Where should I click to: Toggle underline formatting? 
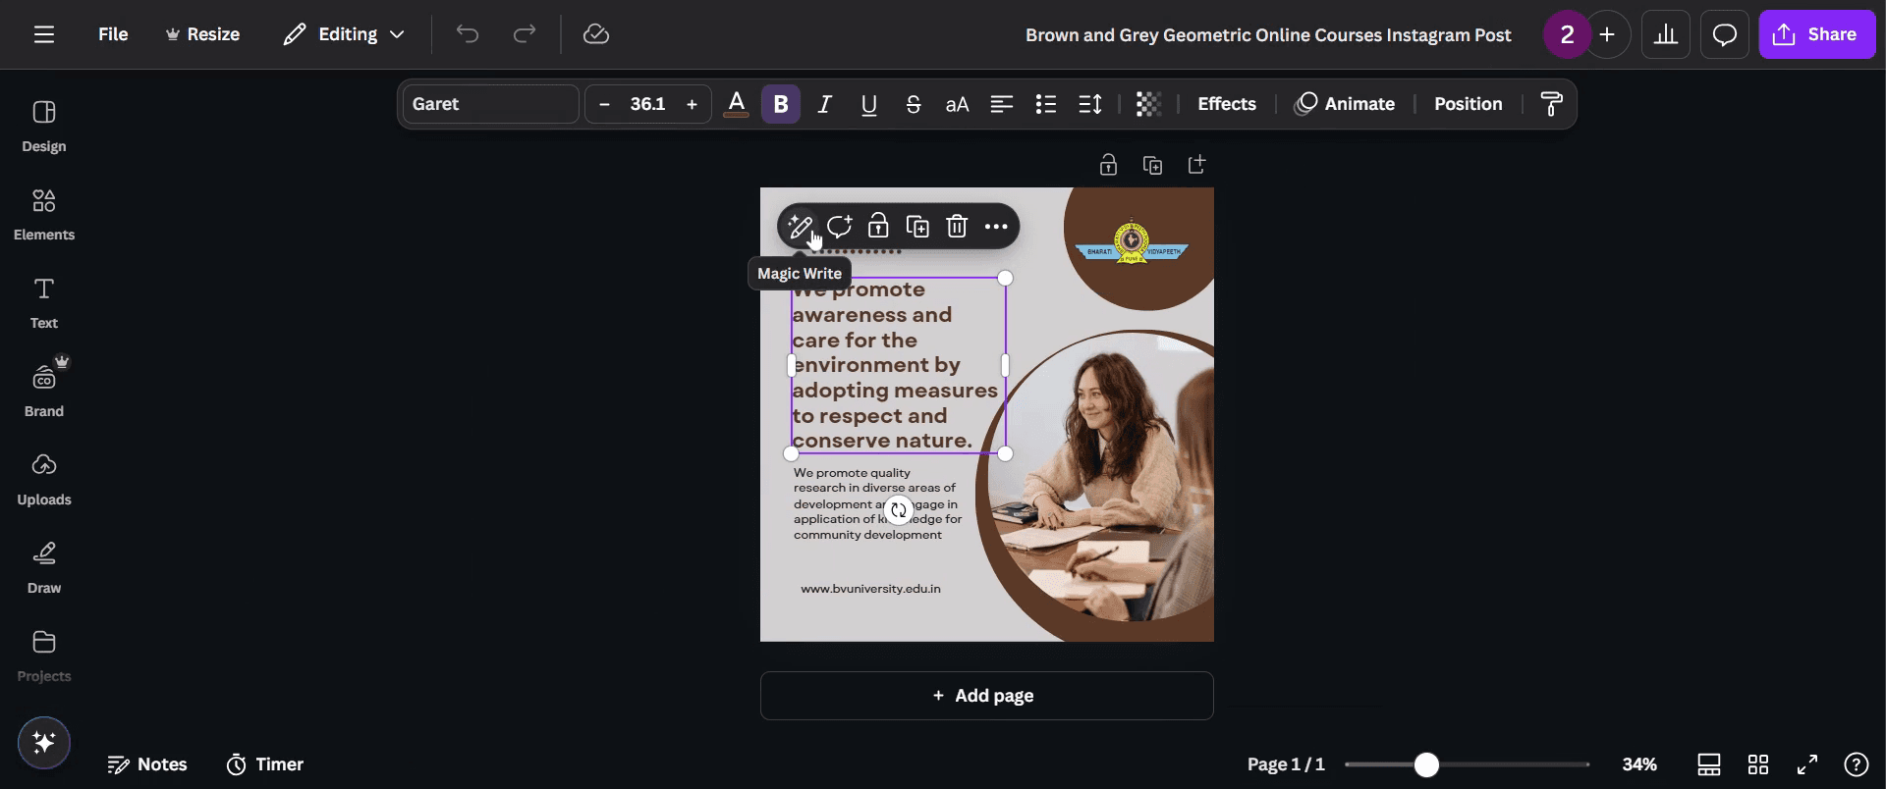(869, 104)
